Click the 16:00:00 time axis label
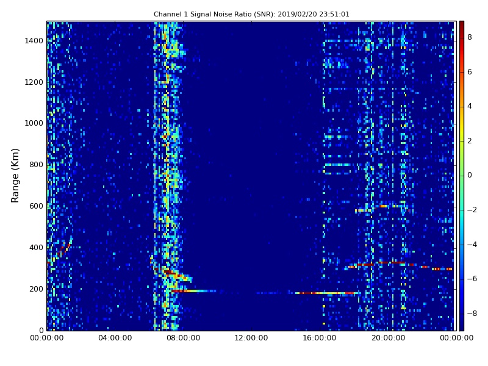Screen dimensions: 488x366 (x=320, y=338)
